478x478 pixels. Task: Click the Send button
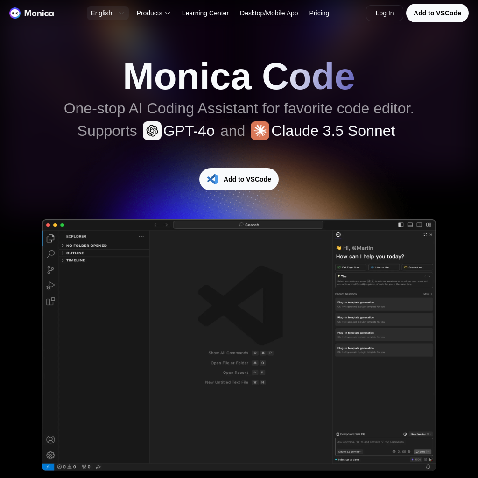[x=420, y=452]
